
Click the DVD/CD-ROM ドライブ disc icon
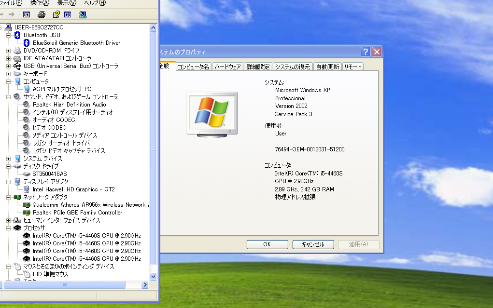click(17, 51)
